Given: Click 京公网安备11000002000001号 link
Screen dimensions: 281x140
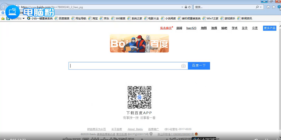Looking at the screenshot, I should point(176,134).
